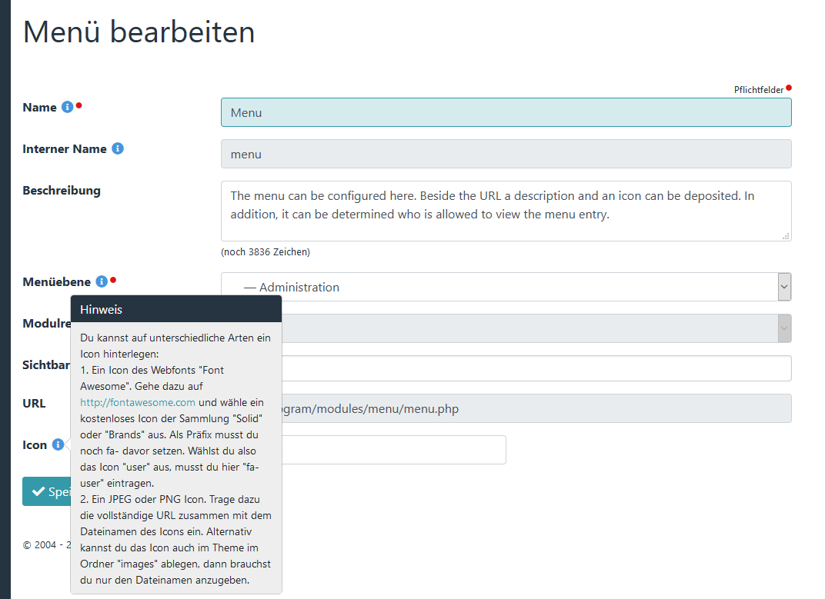Click the Menüebene info icon
The width and height of the screenshot is (825, 599).
coord(102,282)
